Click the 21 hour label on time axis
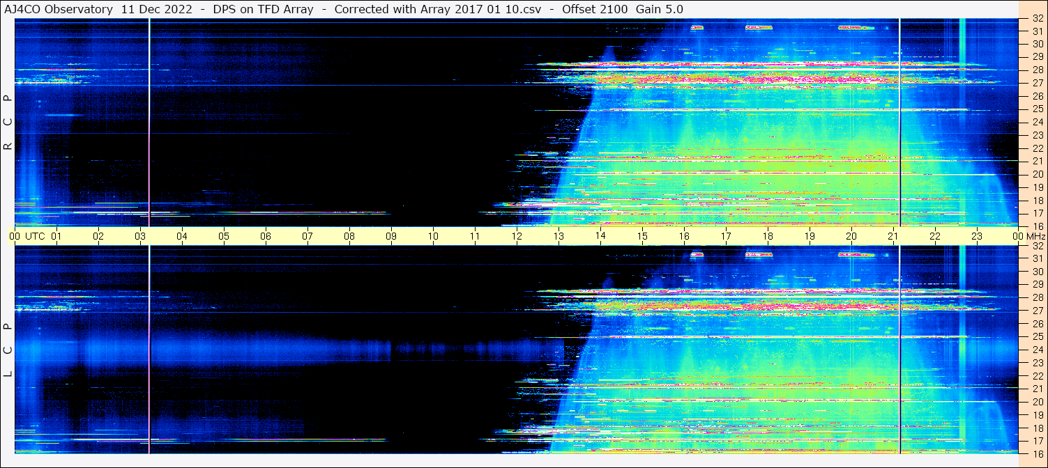1048x468 pixels. coord(893,236)
